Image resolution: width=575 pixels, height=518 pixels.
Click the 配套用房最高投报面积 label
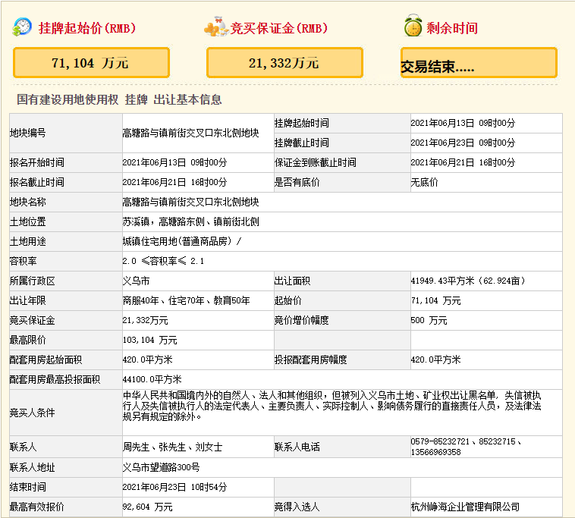click(x=55, y=380)
